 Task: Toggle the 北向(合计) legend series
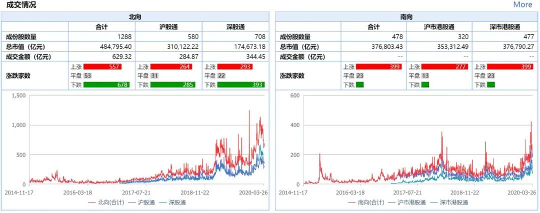click(x=106, y=202)
